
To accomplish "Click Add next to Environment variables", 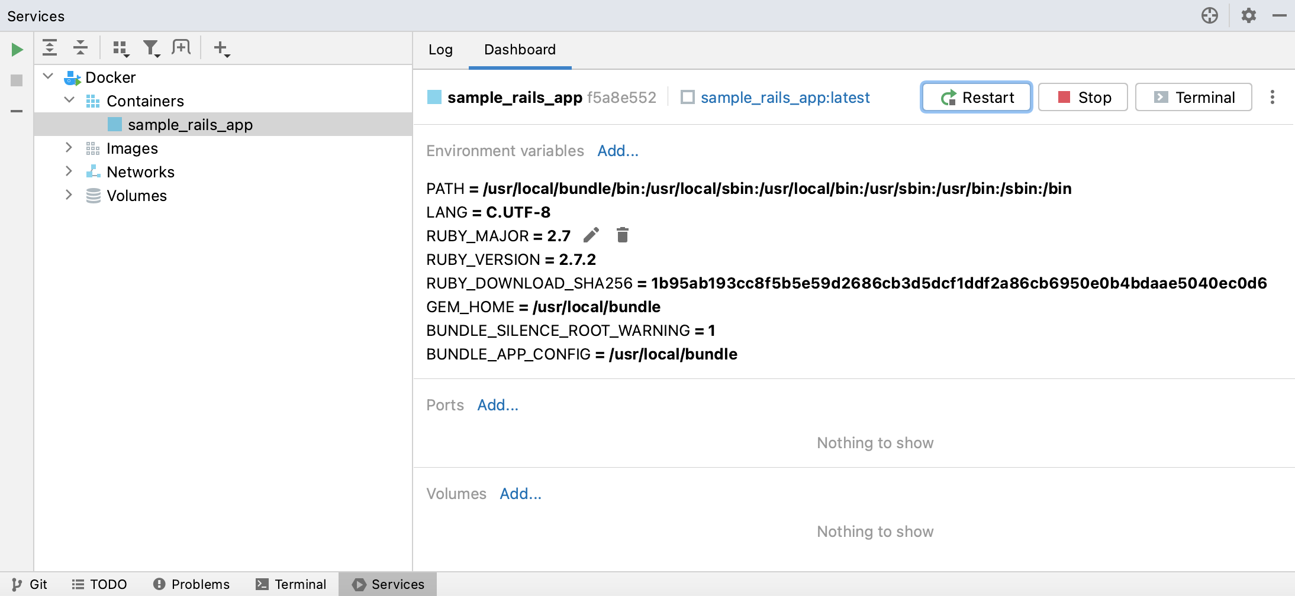I will coord(617,151).
